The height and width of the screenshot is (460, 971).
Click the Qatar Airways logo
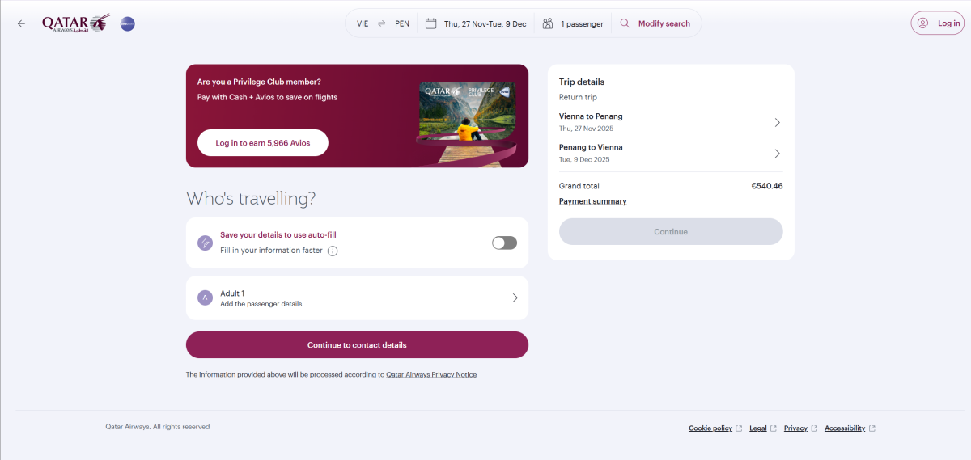tap(76, 23)
